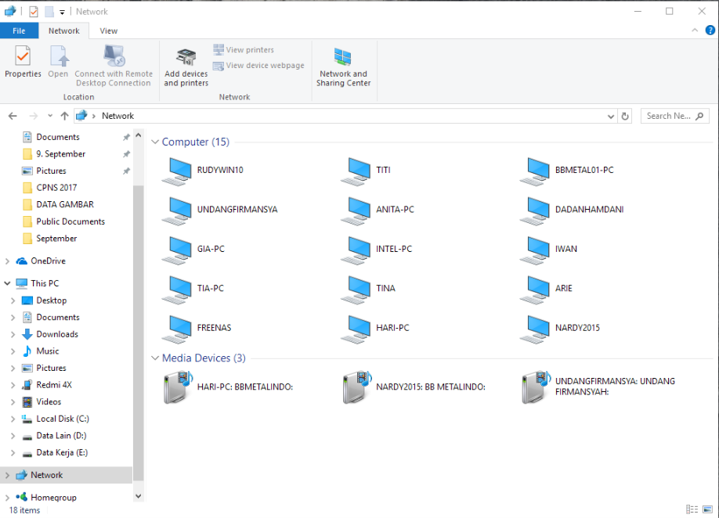
Task: Select Downloads in navigation pane
Action: tap(57, 334)
